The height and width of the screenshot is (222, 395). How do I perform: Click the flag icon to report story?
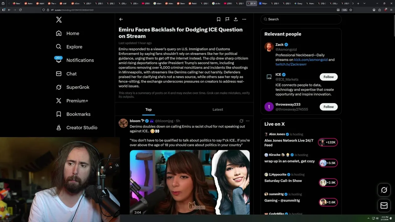(227, 19)
